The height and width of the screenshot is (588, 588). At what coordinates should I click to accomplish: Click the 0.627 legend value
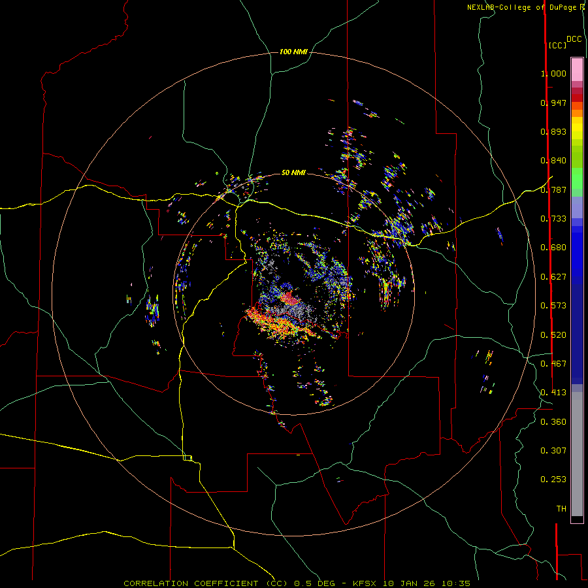(x=553, y=277)
